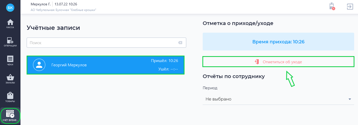Open the Заказы basket section
Screen dimensions: 358x125
[10, 79]
